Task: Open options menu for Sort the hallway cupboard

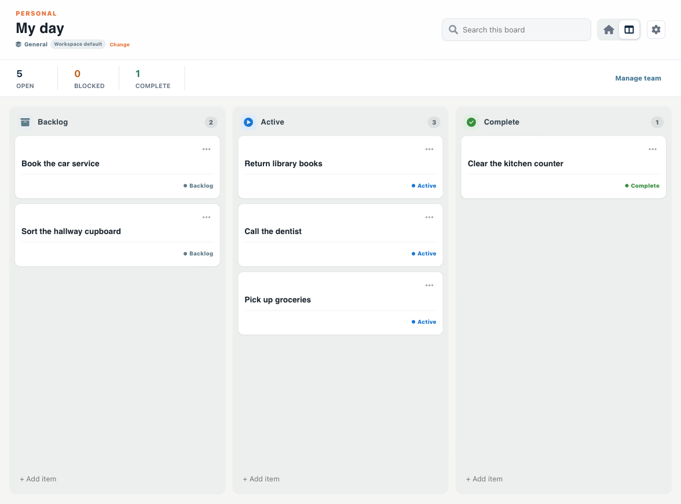Action: tap(206, 217)
